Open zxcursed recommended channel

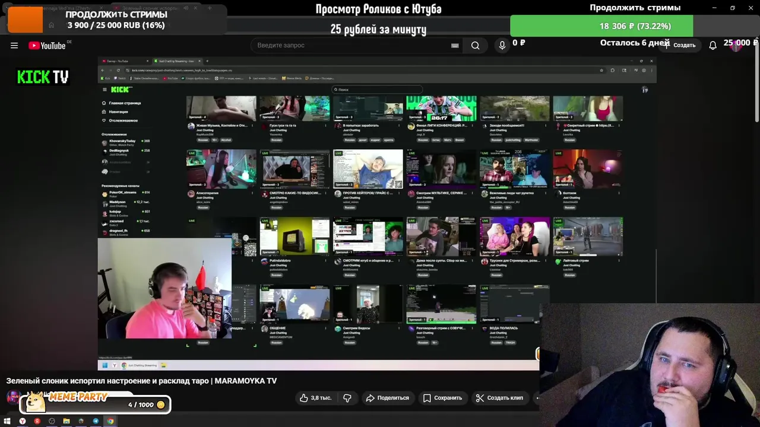tap(126, 222)
